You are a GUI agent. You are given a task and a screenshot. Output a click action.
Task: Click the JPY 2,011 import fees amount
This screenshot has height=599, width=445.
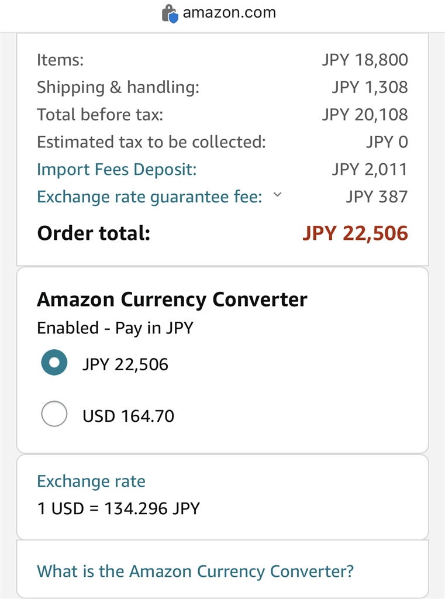(x=370, y=170)
